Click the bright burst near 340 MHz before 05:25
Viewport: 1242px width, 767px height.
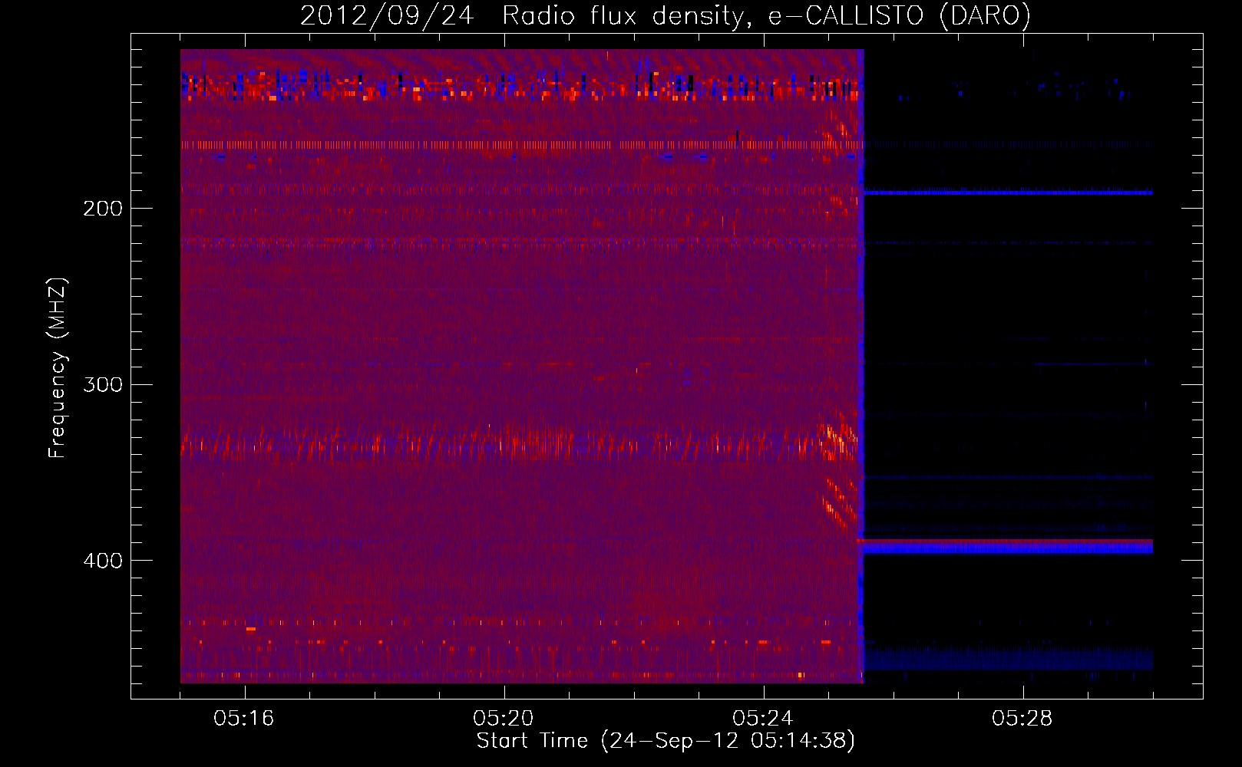tap(838, 437)
